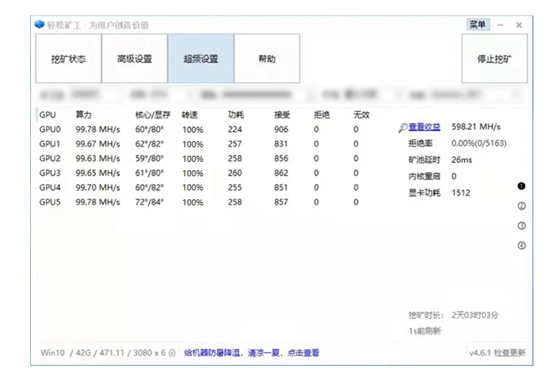
Task: Click the blue app logo icon
Action: click(x=40, y=25)
